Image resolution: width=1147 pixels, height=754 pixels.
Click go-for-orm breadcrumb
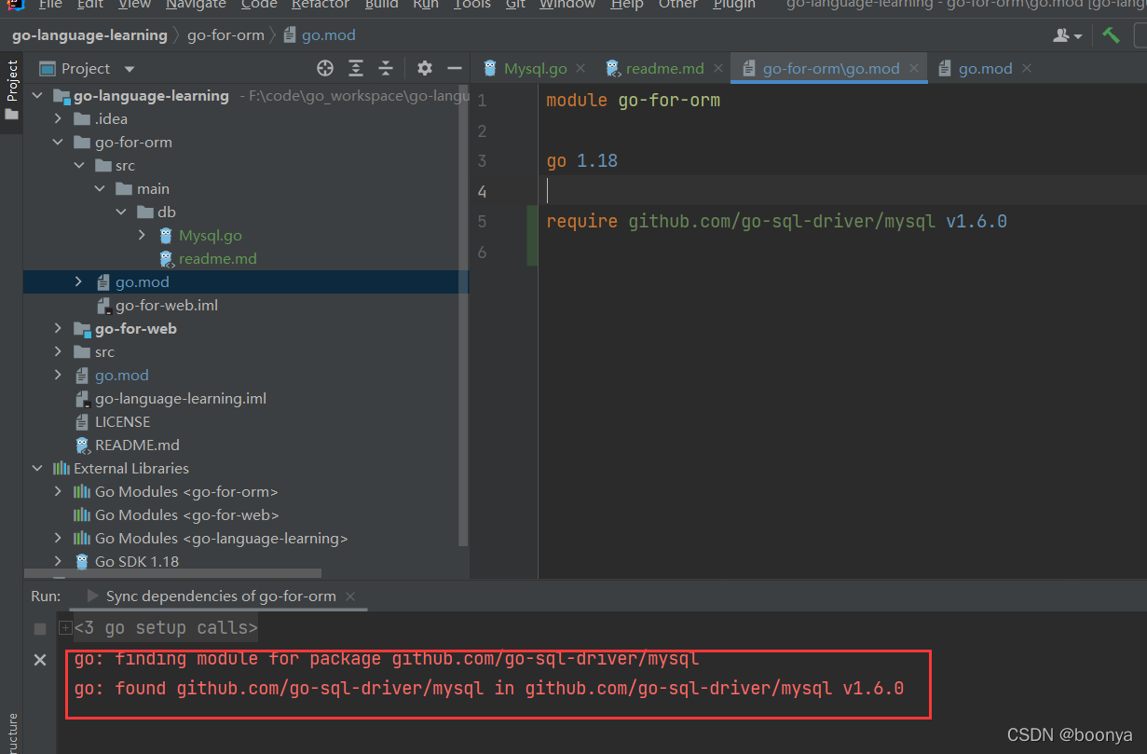(225, 36)
